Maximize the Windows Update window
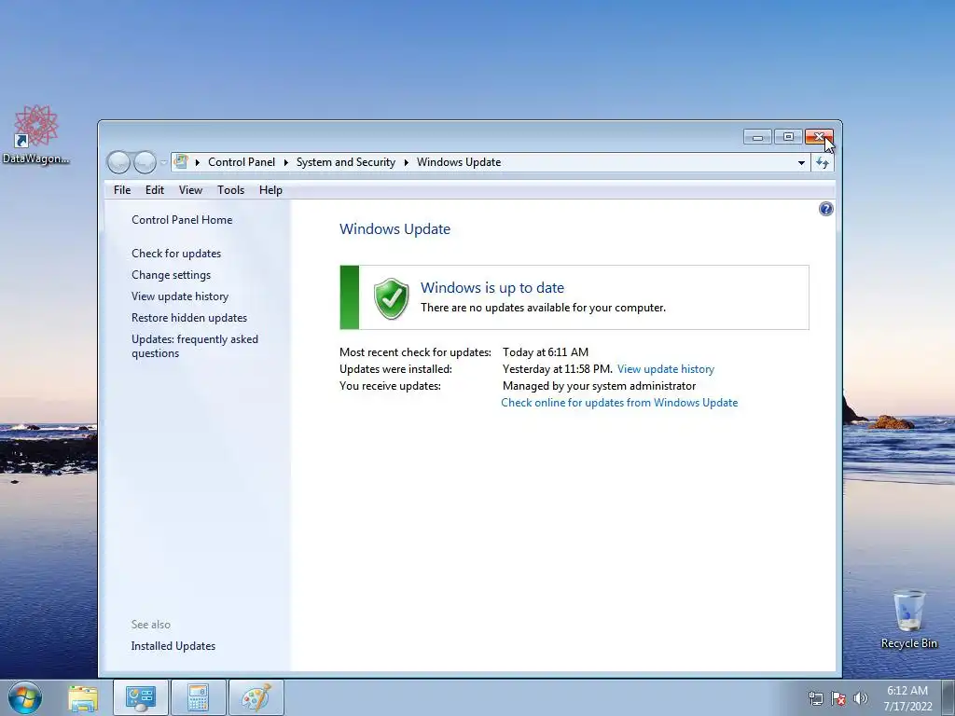The image size is (955, 716). 788,137
